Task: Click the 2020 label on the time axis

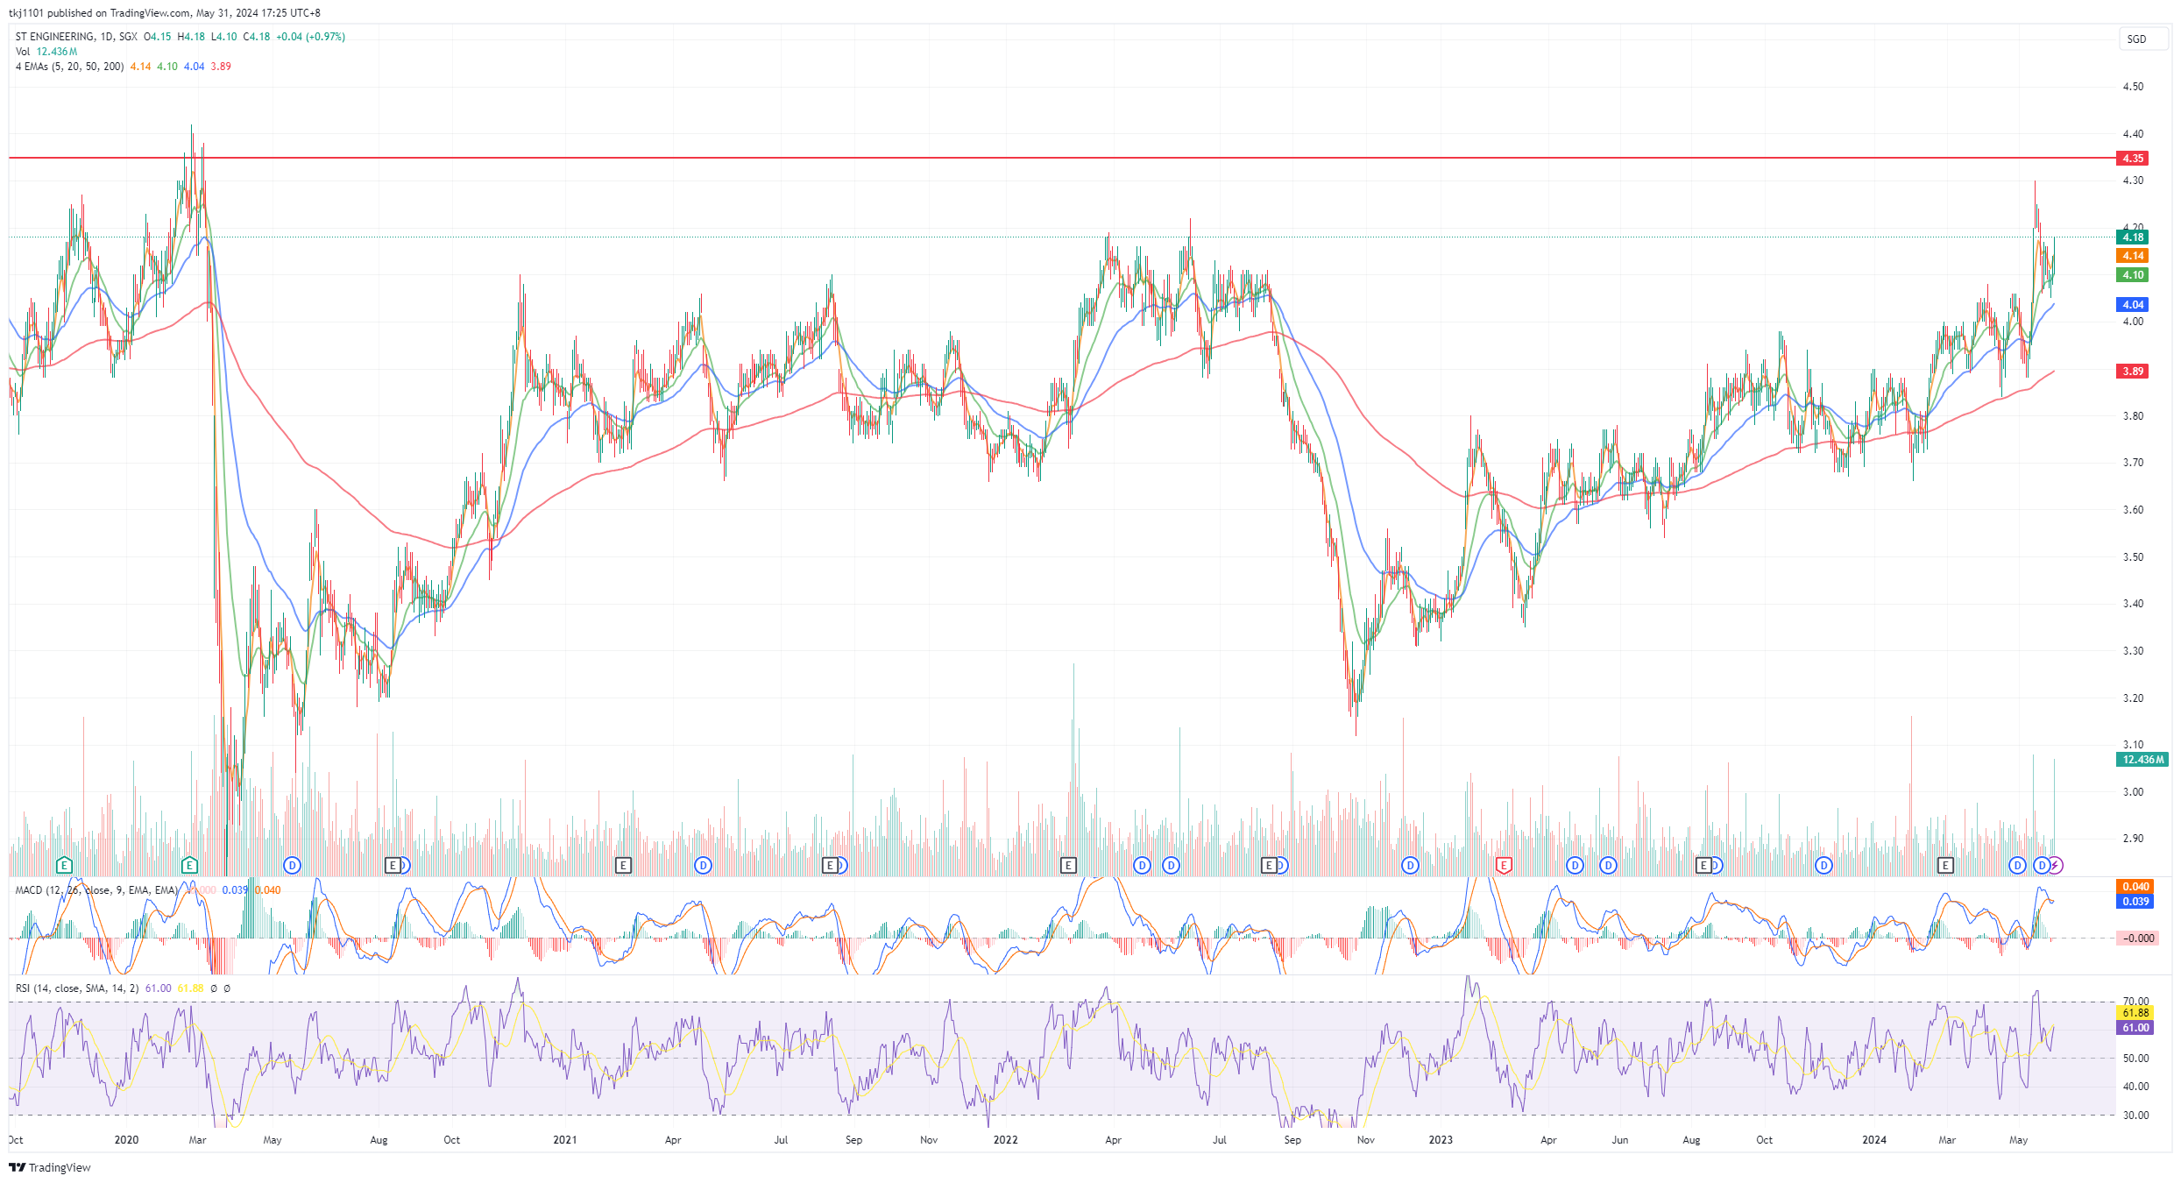Action: pyautogui.click(x=127, y=1140)
